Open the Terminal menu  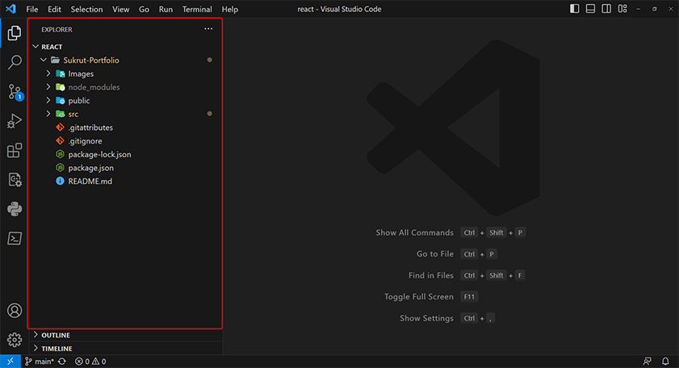tap(197, 9)
